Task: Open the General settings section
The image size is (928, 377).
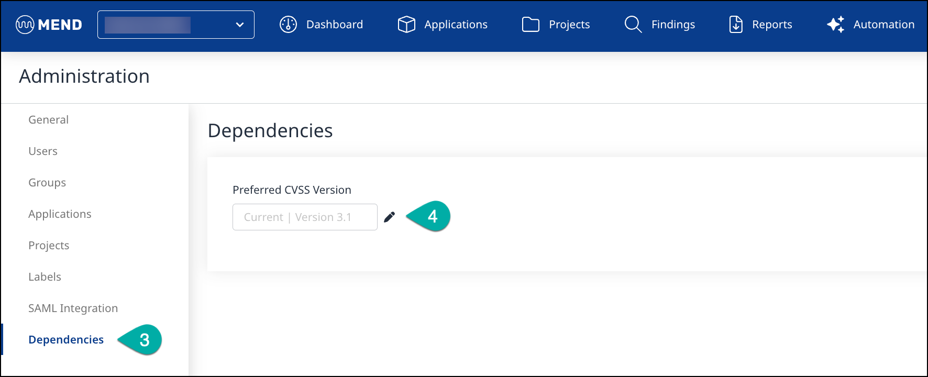Action: coord(48,120)
